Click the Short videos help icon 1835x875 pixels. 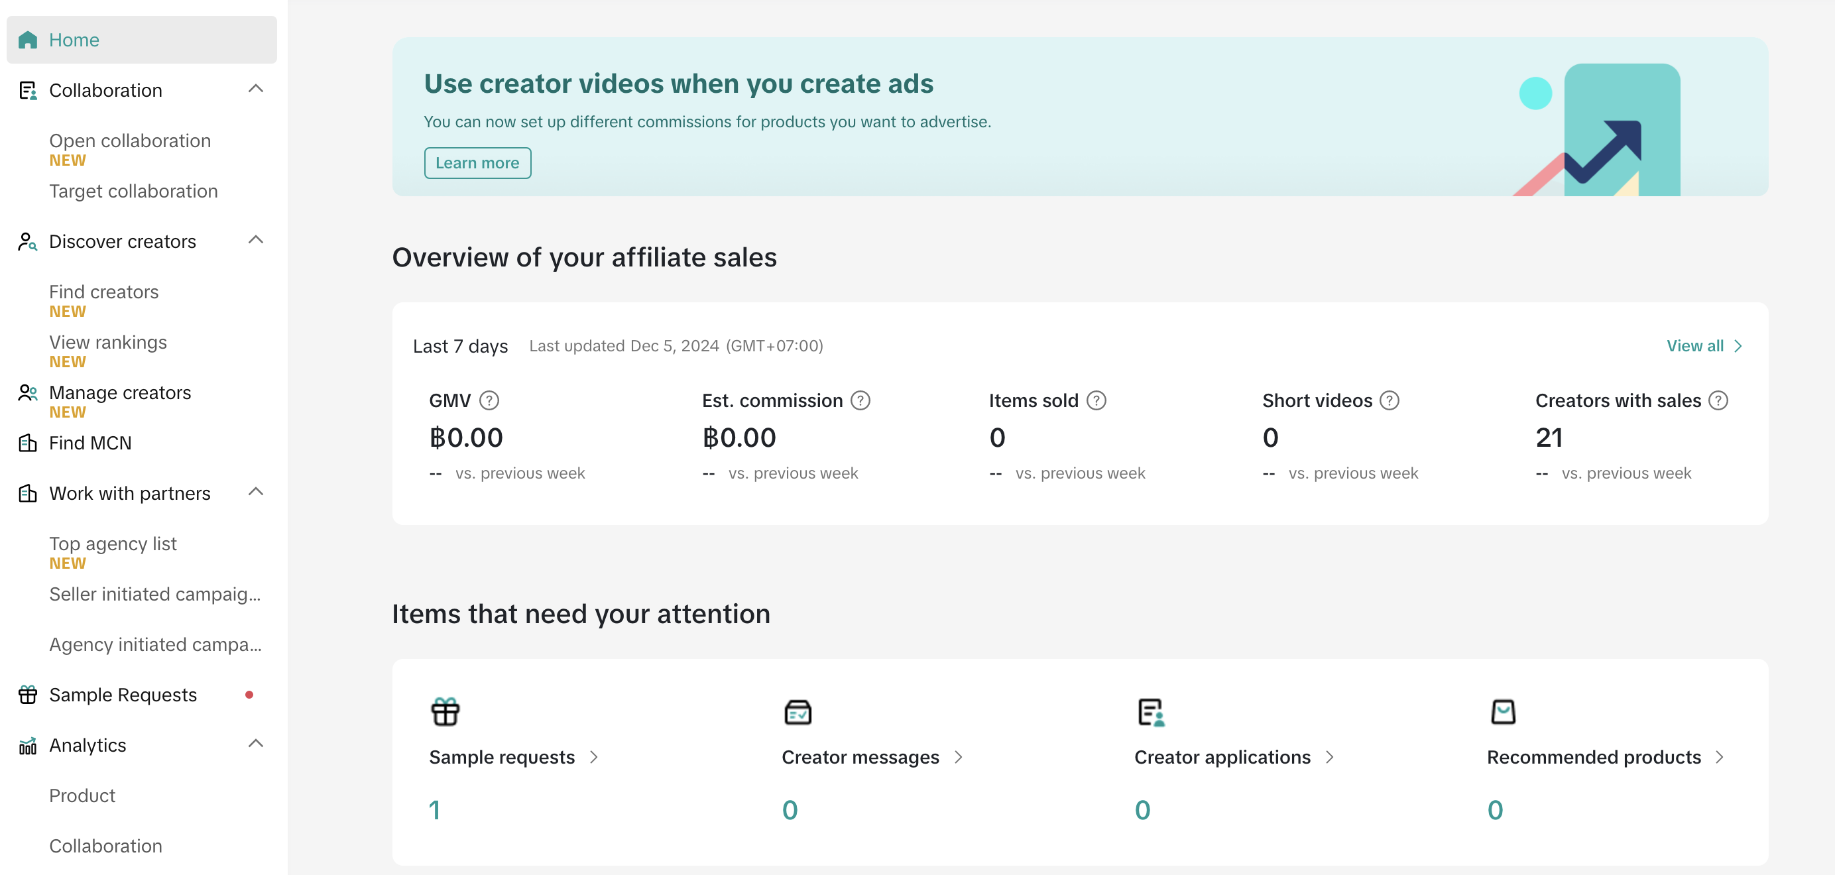pyautogui.click(x=1389, y=400)
